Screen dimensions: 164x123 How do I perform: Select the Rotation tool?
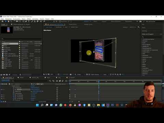coord(15,22)
